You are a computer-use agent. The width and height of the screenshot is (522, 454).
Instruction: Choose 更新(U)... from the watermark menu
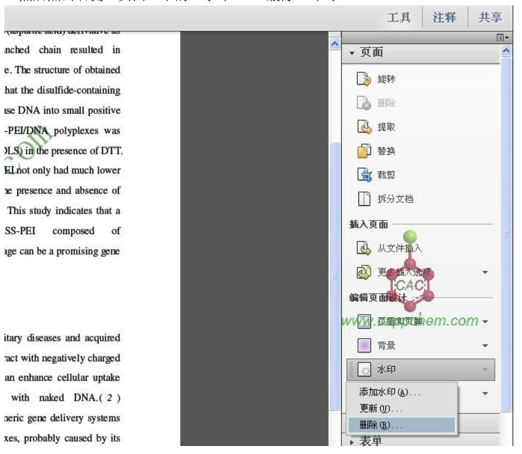[x=402, y=409]
